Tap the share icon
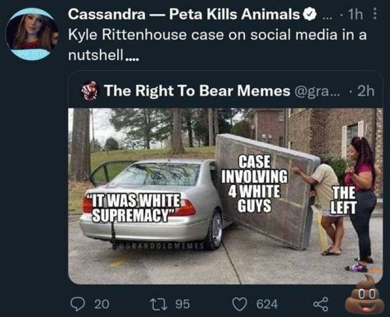The image size is (390, 317). pos(321,305)
